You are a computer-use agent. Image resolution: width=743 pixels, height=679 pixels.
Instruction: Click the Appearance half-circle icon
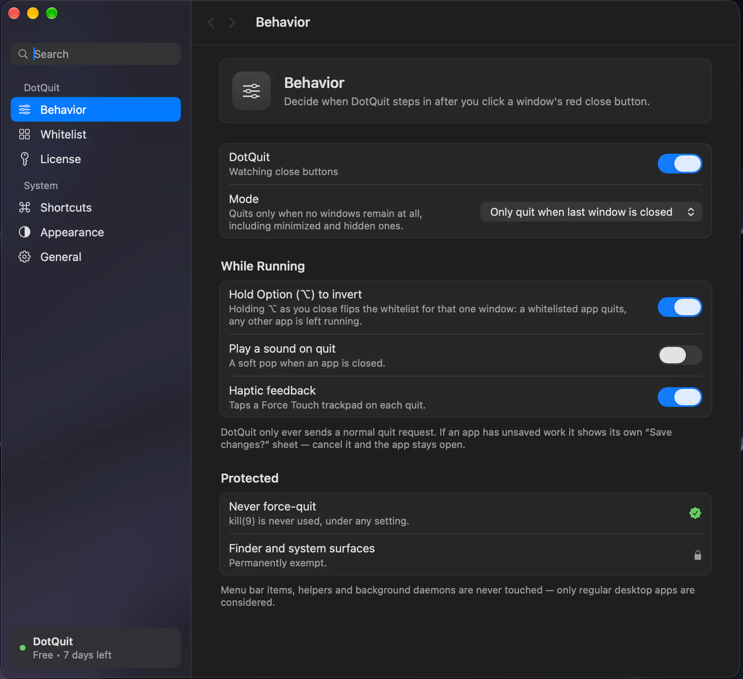point(25,232)
